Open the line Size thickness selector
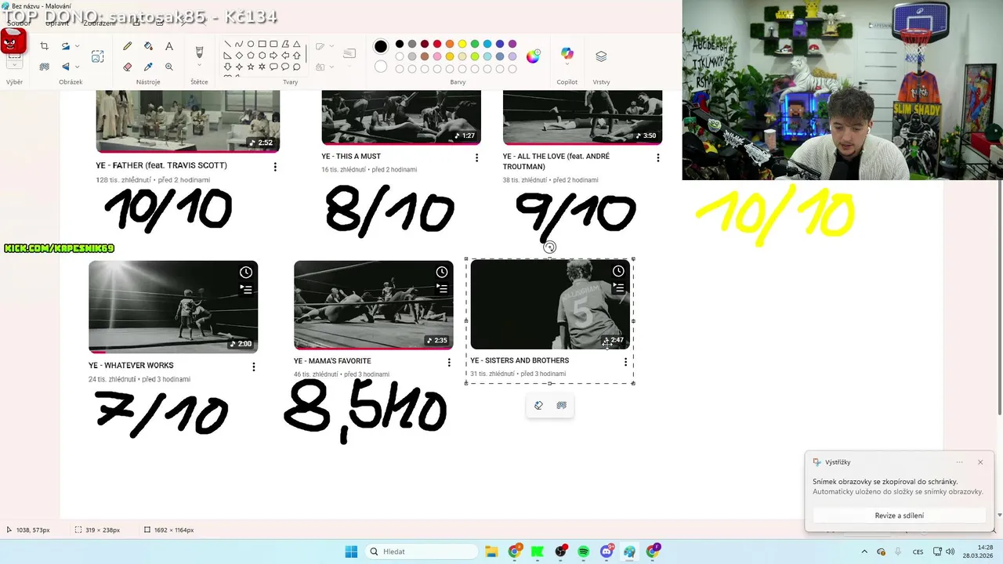The image size is (1003, 564). tap(349, 53)
